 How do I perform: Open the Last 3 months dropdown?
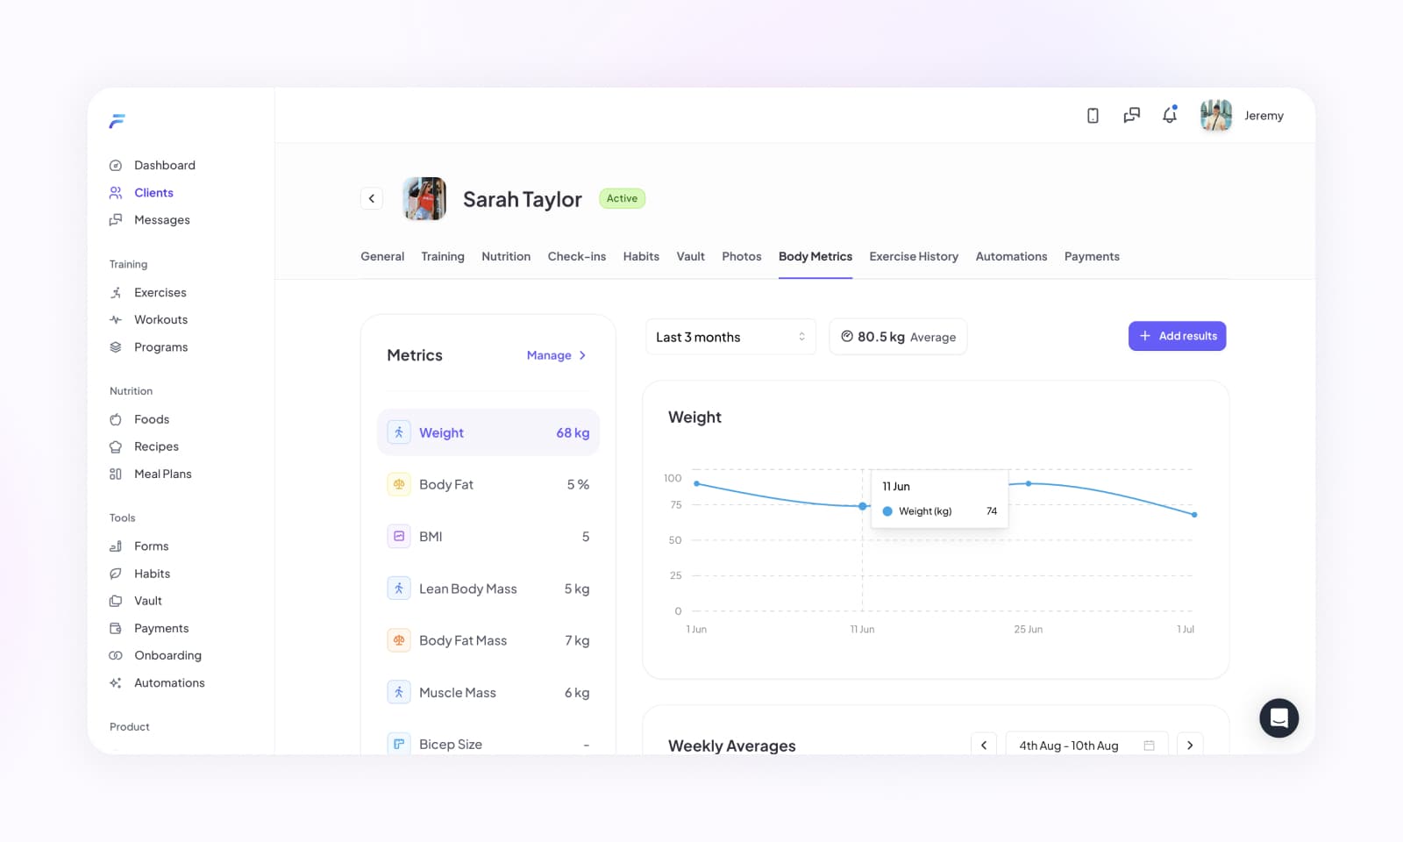pyautogui.click(x=730, y=337)
